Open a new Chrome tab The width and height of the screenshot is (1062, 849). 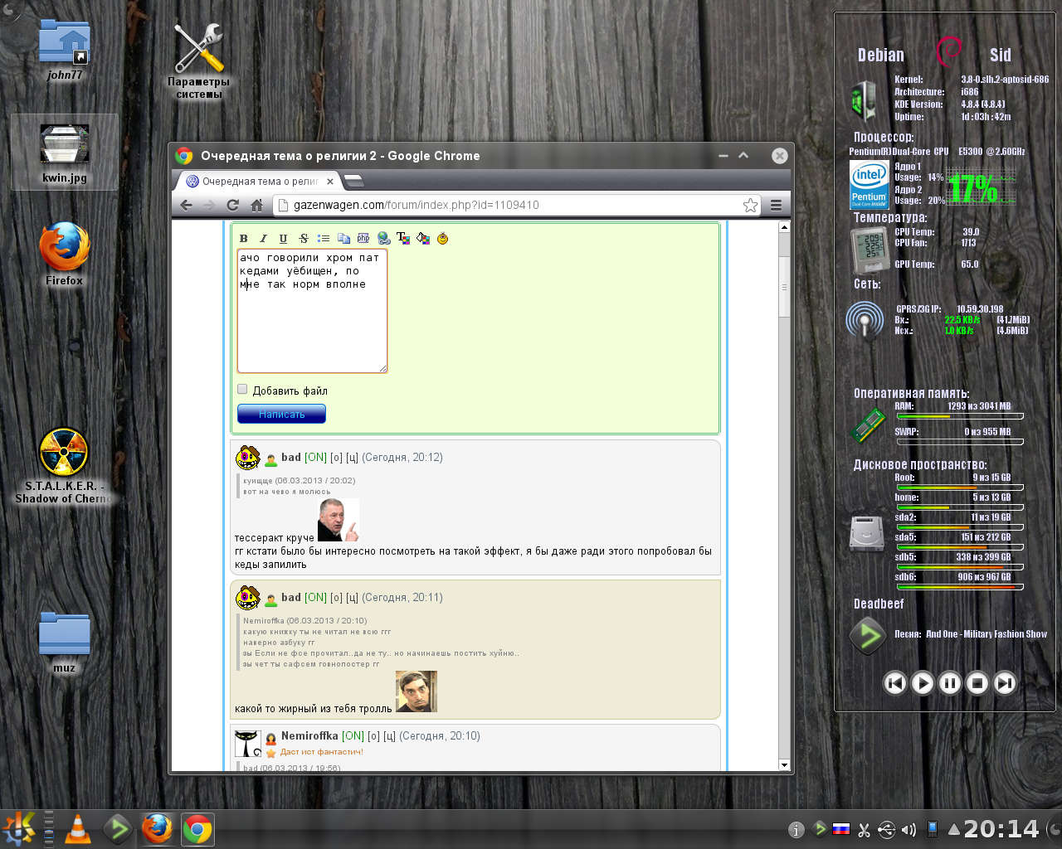pyautogui.click(x=354, y=181)
